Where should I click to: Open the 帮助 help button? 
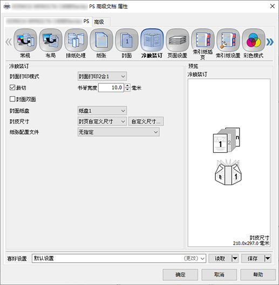pyautogui.click(x=258, y=274)
